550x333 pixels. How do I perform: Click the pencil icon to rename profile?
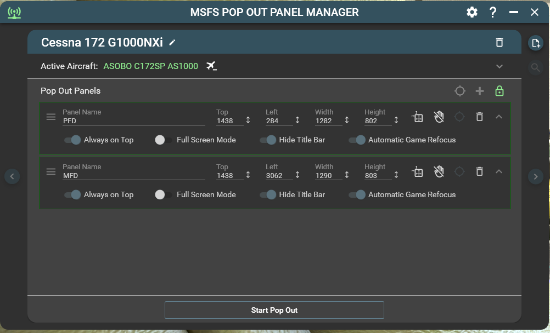click(172, 42)
